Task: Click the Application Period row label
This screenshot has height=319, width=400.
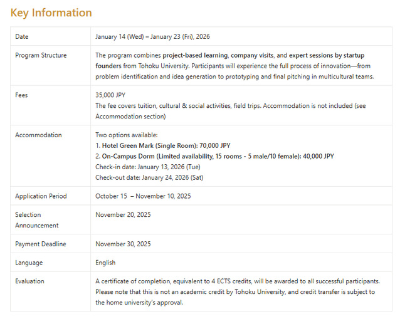Action: (x=41, y=196)
